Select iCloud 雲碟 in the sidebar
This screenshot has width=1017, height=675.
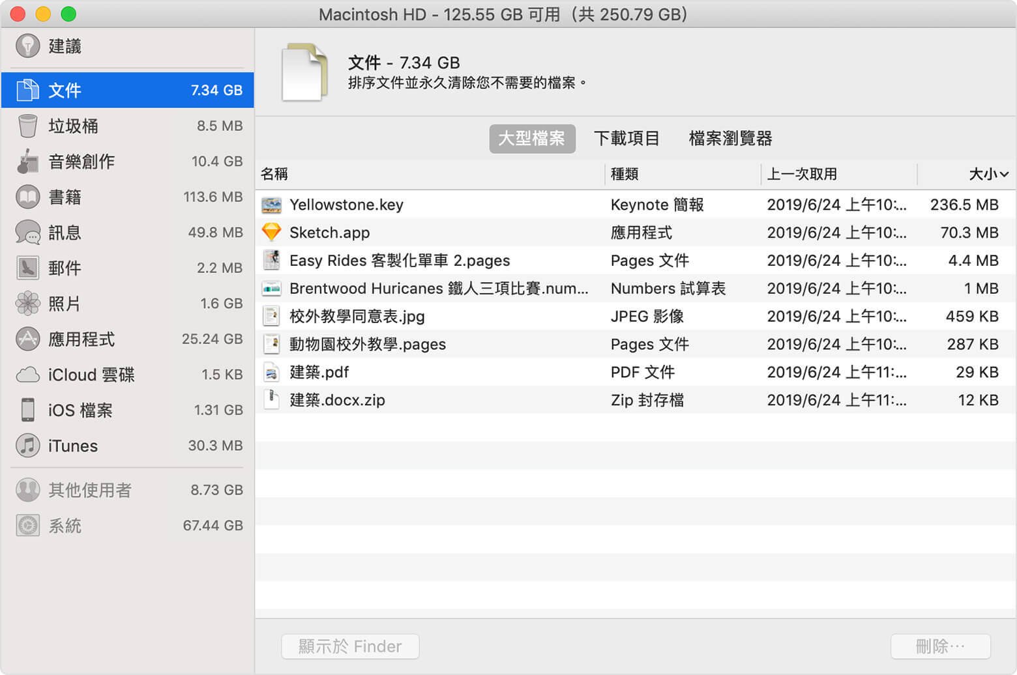point(128,375)
